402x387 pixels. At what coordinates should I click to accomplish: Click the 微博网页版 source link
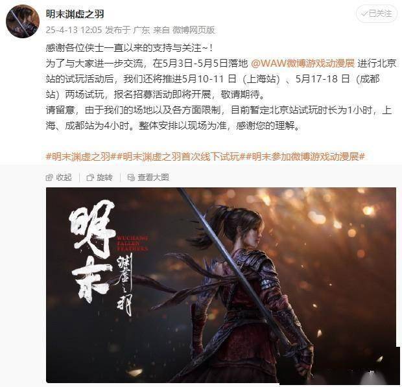(194, 30)
